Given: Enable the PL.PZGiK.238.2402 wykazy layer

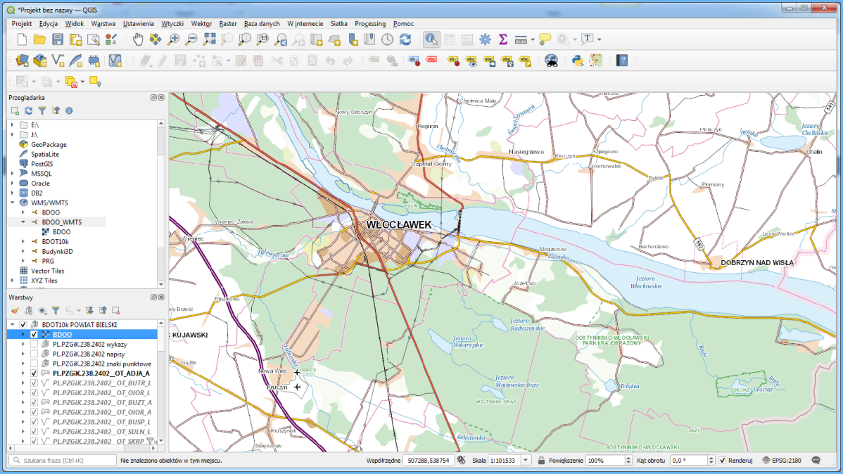Looking at the screenshot, I should [x=34, y=344].
